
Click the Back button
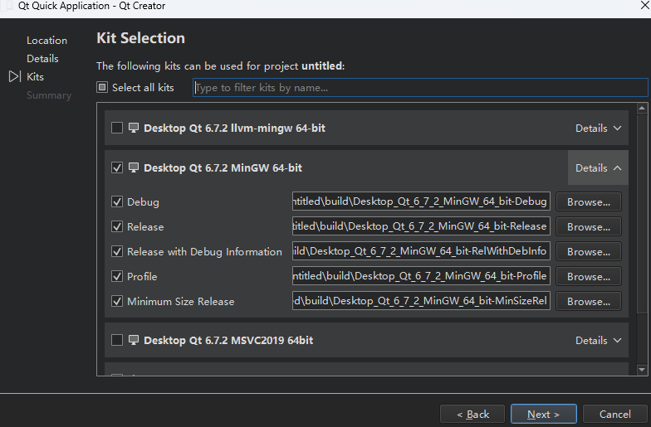pos(472,414)
